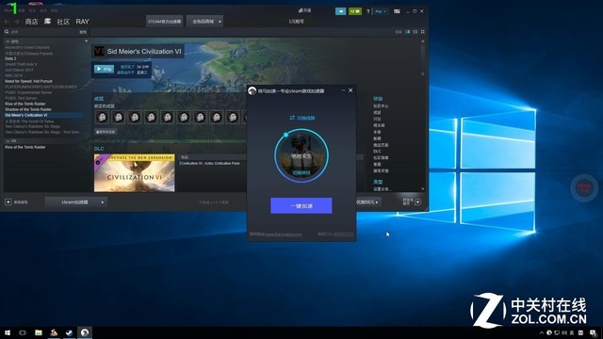Open the 社区 tab in Steam

coord(63,22)
